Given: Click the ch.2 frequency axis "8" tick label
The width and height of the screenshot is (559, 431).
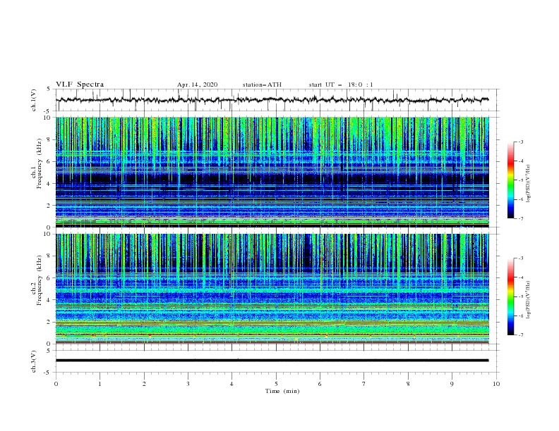Looking at the screenshot, I should [50, 256].
